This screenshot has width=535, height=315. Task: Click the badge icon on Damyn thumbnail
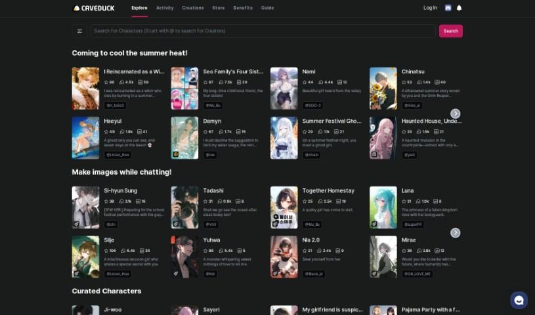pyautogui.click(x=176, y=154)
